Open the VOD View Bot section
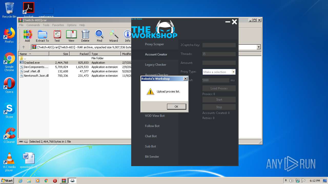 (155, 116)
